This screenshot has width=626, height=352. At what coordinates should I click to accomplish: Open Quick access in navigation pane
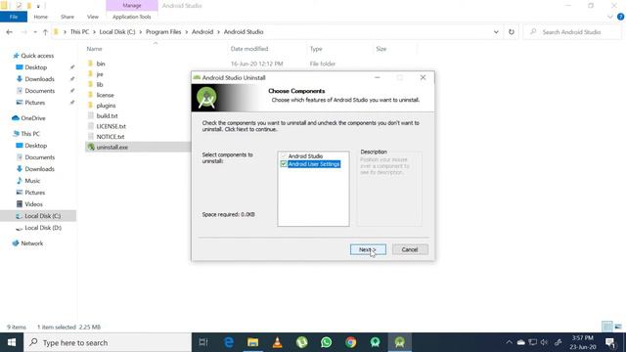(x=37, y=56)
